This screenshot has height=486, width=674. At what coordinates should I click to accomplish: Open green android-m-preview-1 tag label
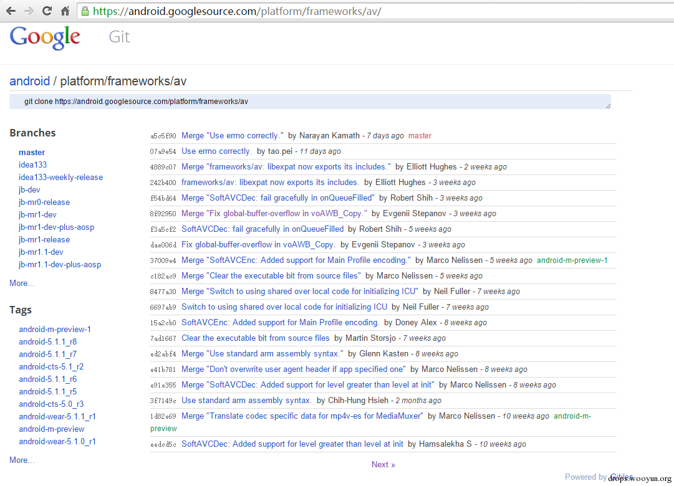pyautogui.click(x=572, y=260)
